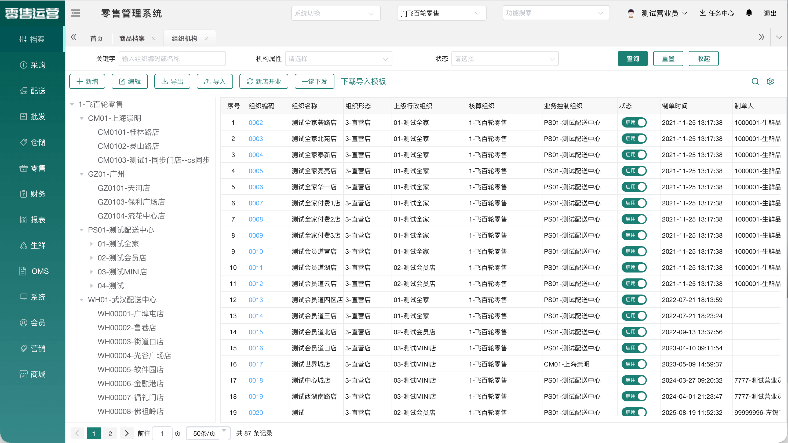Switch to the 商品档案 tab
The image size is (788, 443).
[x=132, y=38]
